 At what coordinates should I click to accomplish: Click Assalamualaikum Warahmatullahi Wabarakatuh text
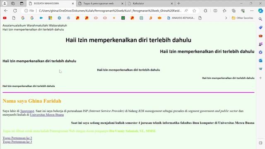[35, 25]
